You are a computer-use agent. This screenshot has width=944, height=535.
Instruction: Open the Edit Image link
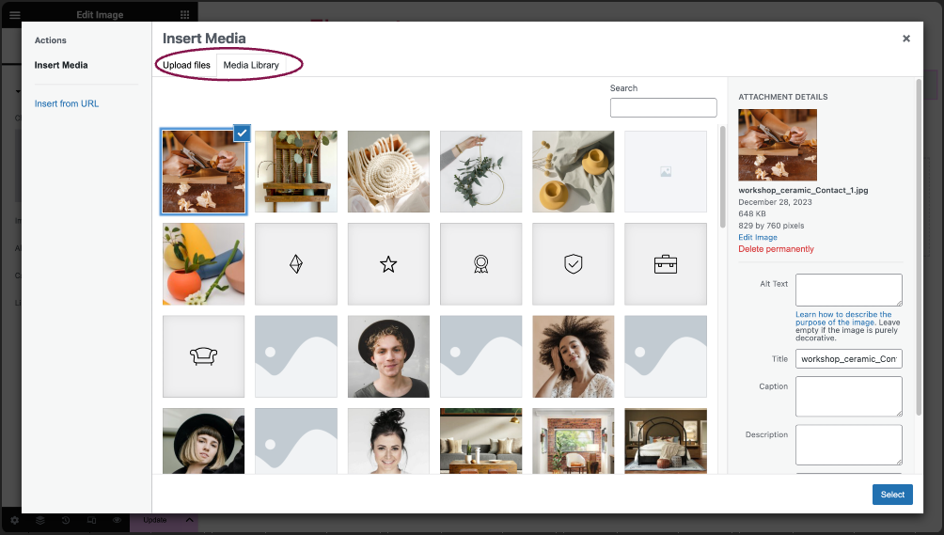coord(758,237)
